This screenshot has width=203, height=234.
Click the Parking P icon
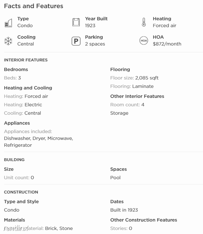[x=76, y=41]
